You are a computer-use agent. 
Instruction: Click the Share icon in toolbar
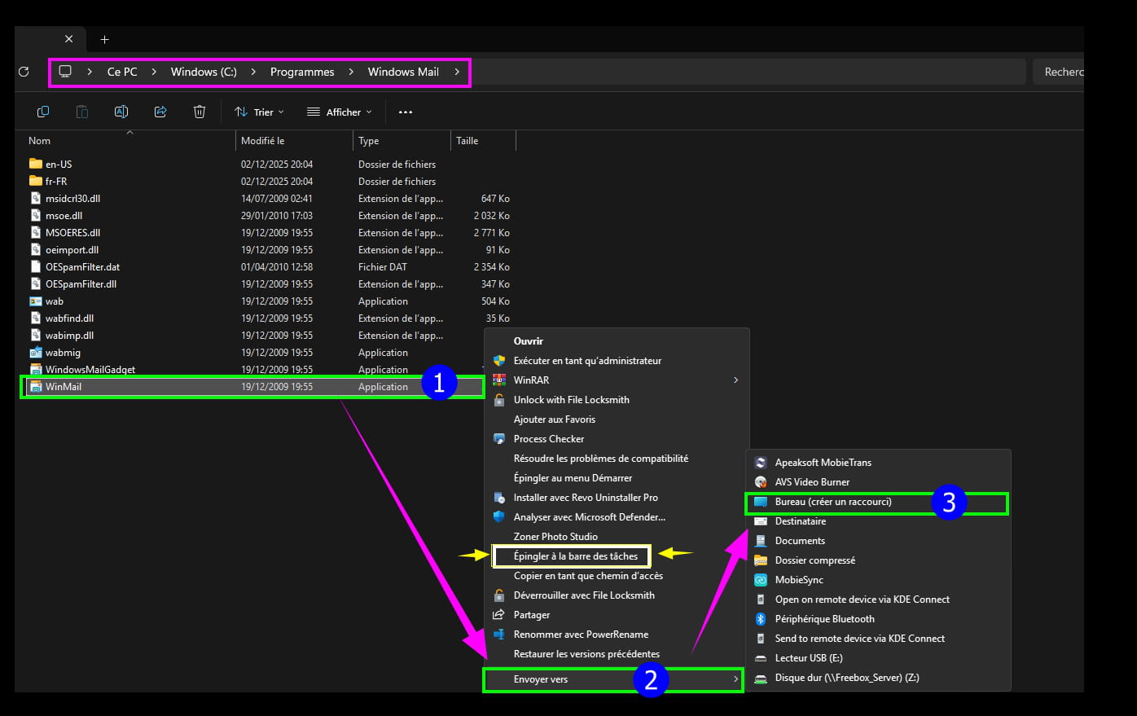coord(160,112)
